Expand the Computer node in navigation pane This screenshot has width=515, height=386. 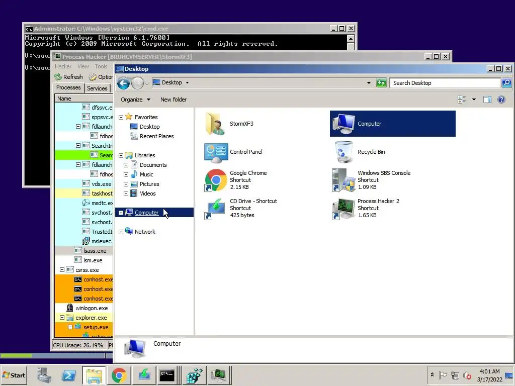point(121,213)
